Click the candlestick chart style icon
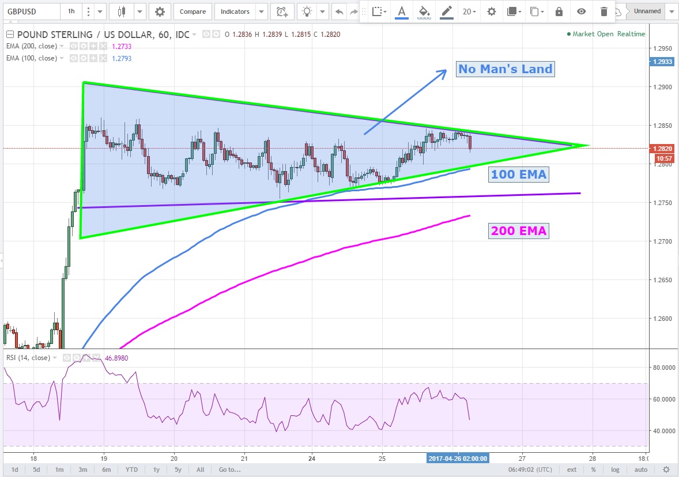This screenshot has height=477, width=679. pos(121,12)
